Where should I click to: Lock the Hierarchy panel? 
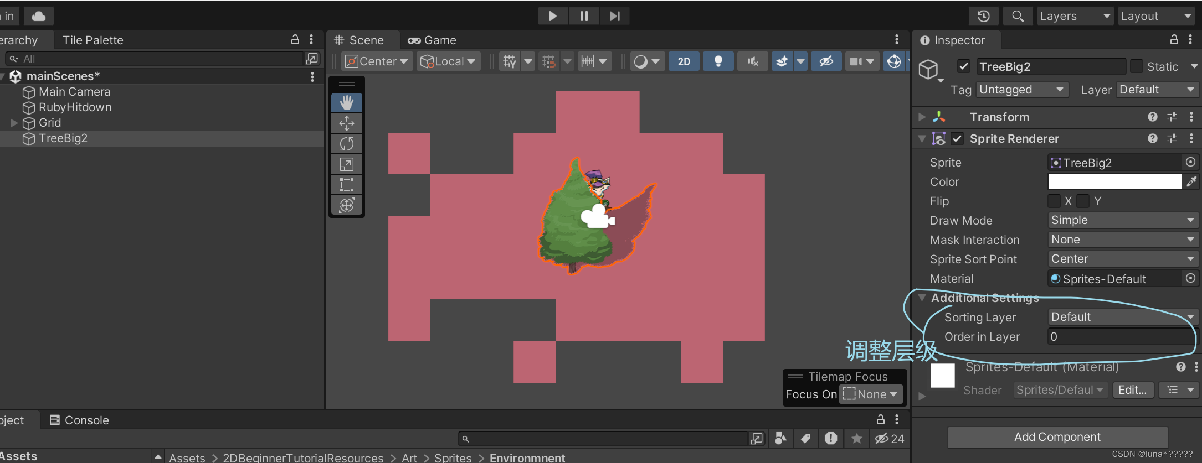295,40
